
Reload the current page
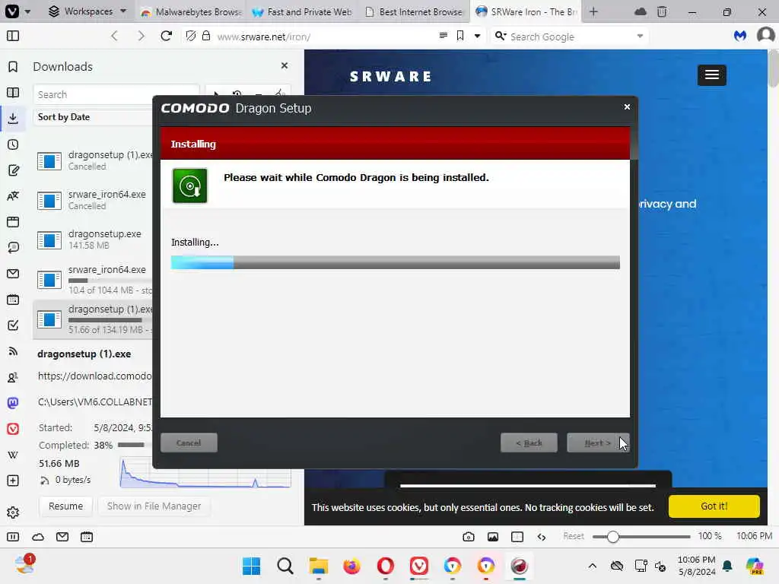coord(167,36)
